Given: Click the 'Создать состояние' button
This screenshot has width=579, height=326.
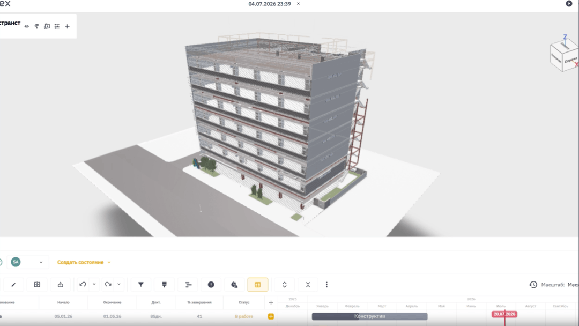Looking at the screenshot, I should click(84, 262).
